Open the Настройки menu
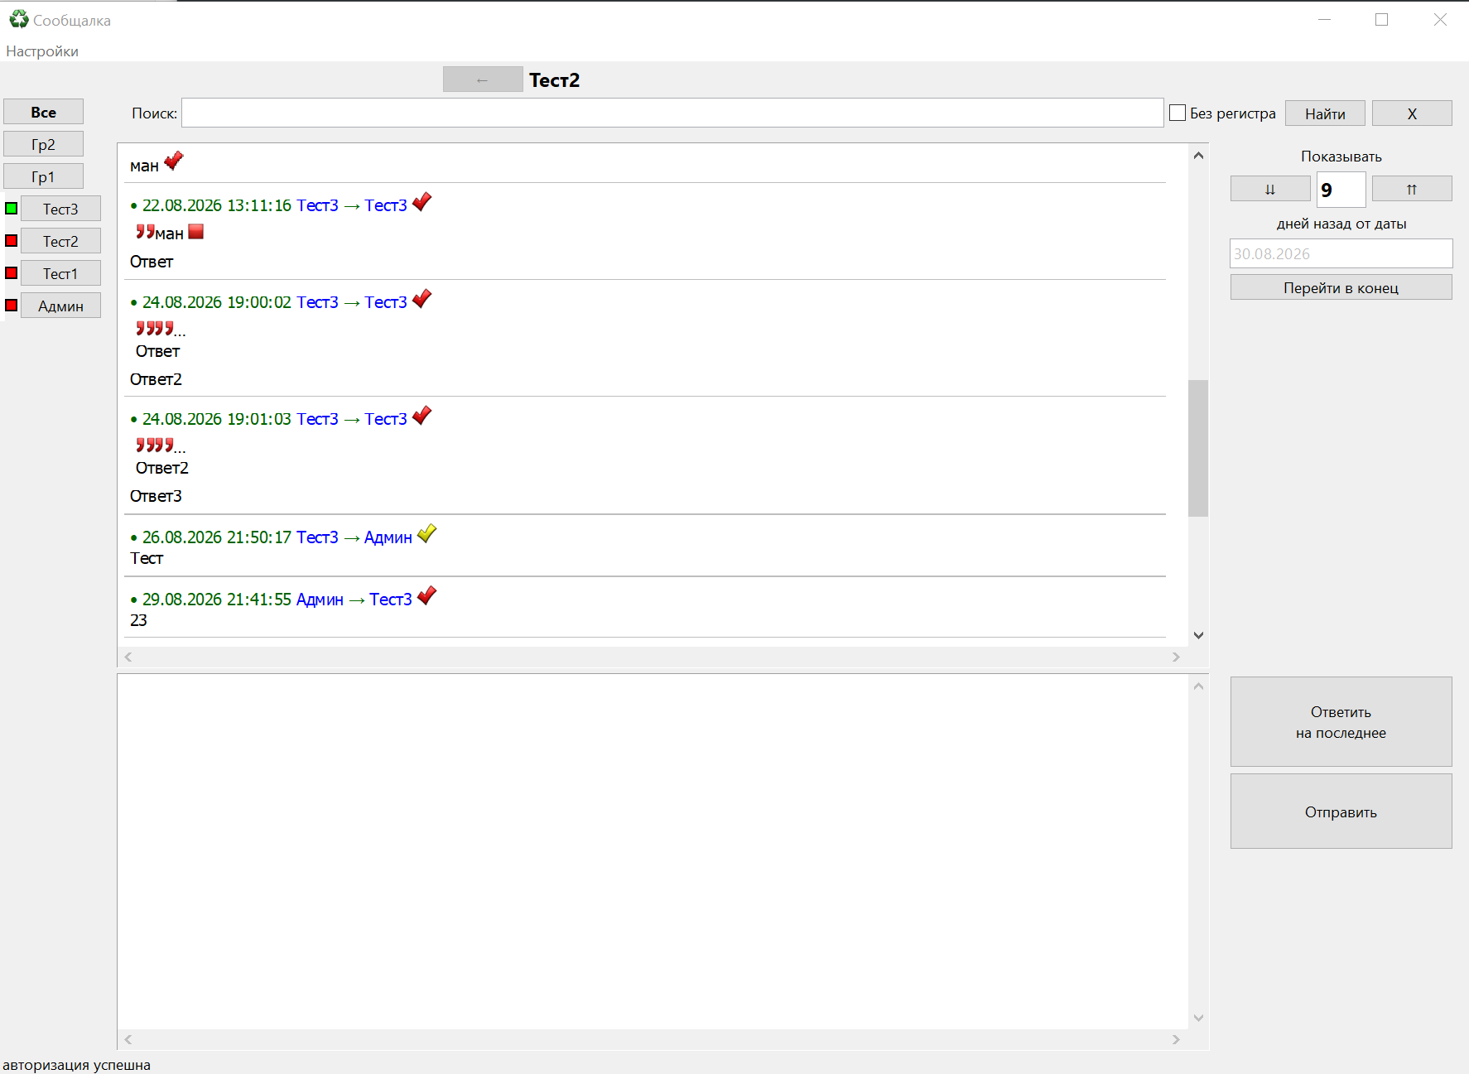The image size is (1469, 1074). click(42, 51)
